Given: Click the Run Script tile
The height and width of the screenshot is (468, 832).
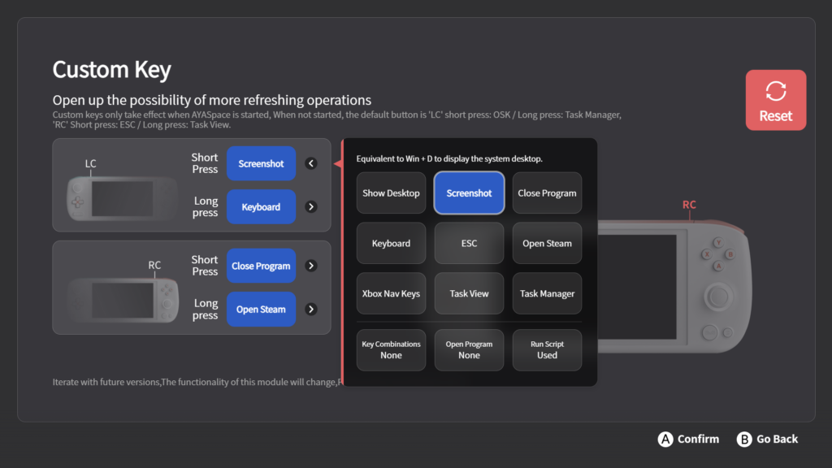Looking at the screenshot, I should click(547, 350).
